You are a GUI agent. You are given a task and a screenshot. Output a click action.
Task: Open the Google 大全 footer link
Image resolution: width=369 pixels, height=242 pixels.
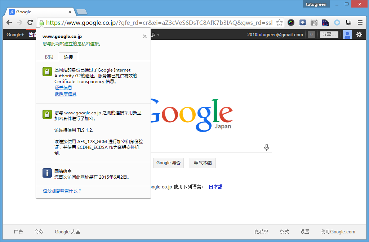(67, 232)
